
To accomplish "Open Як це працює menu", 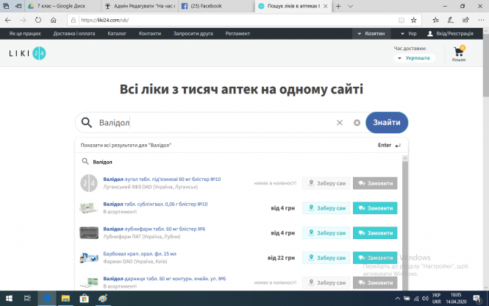I will click(x=25, y=33).
